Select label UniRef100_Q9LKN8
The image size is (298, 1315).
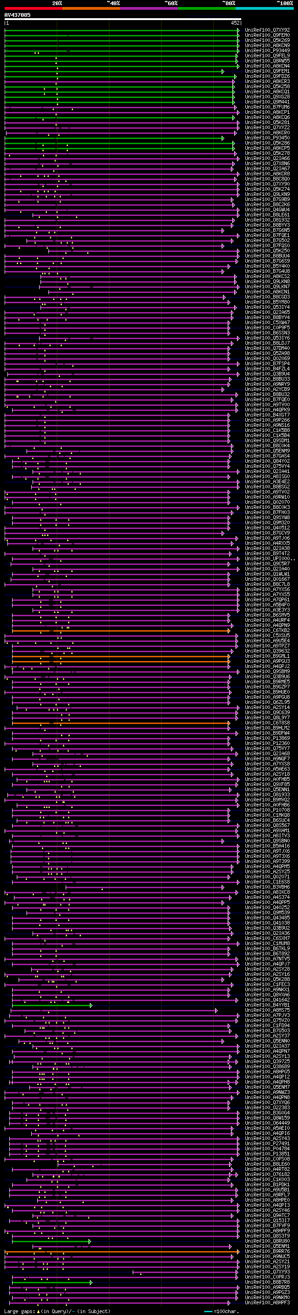pos(267,281)
